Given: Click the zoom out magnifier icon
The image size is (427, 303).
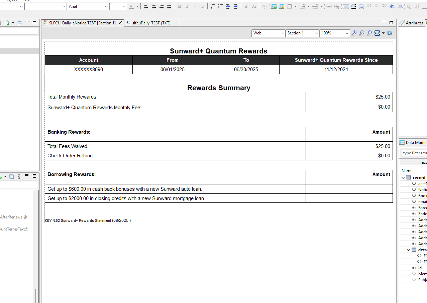Looking at the screenshot, I should (x=362, y=33).
